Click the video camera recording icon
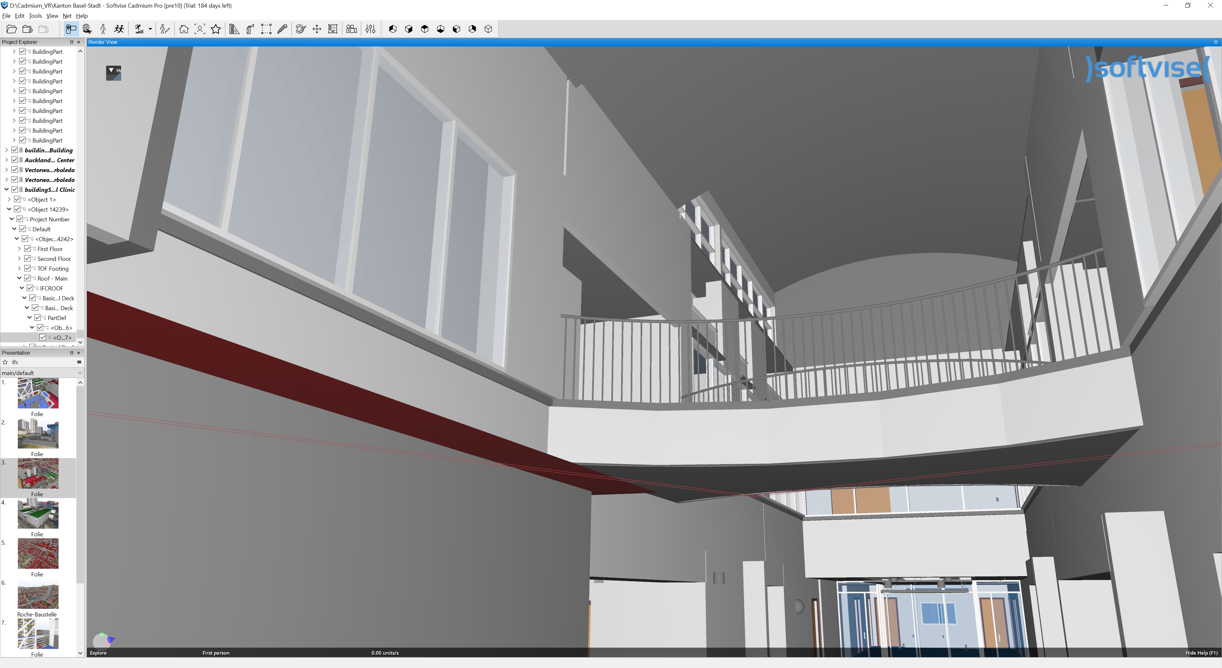 point(352,29)
